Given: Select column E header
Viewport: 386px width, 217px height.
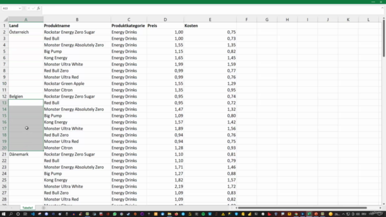Looking at the screenshot, I should pyautogui.click(x=210, y=19).
